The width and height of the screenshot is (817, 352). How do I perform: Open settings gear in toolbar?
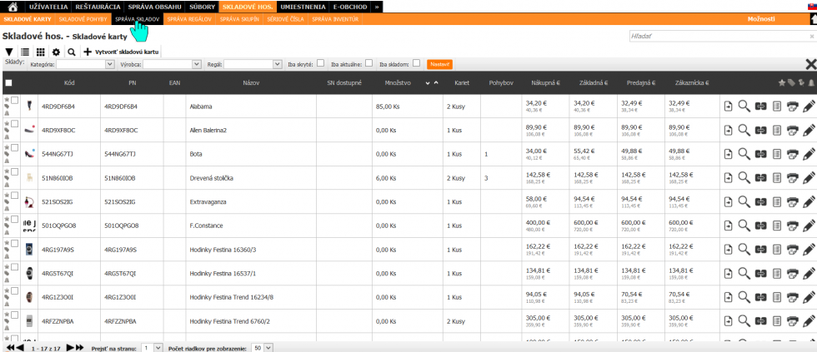click(57, 52)
